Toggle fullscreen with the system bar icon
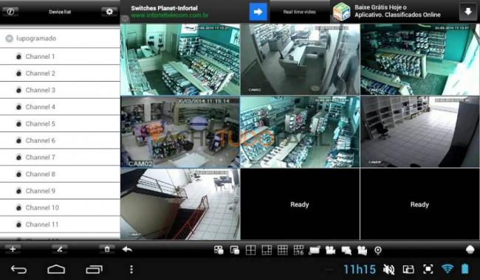The height and width of the screenshot is (280, 480). coord(428,269)
